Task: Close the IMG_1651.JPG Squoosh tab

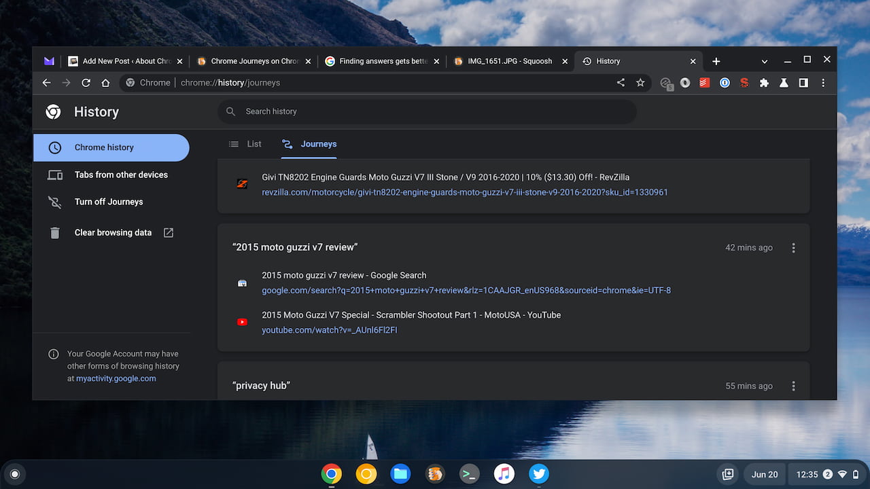Action: pos(564,61)
